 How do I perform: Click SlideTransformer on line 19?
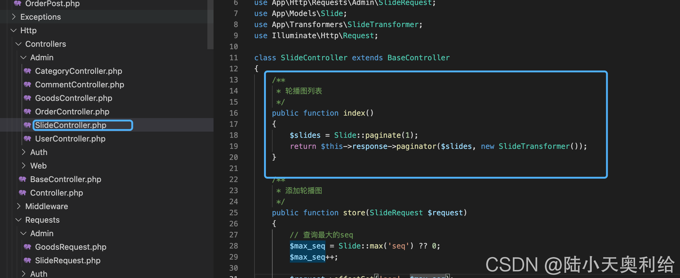pyautogui.click(x=534, y=146)
